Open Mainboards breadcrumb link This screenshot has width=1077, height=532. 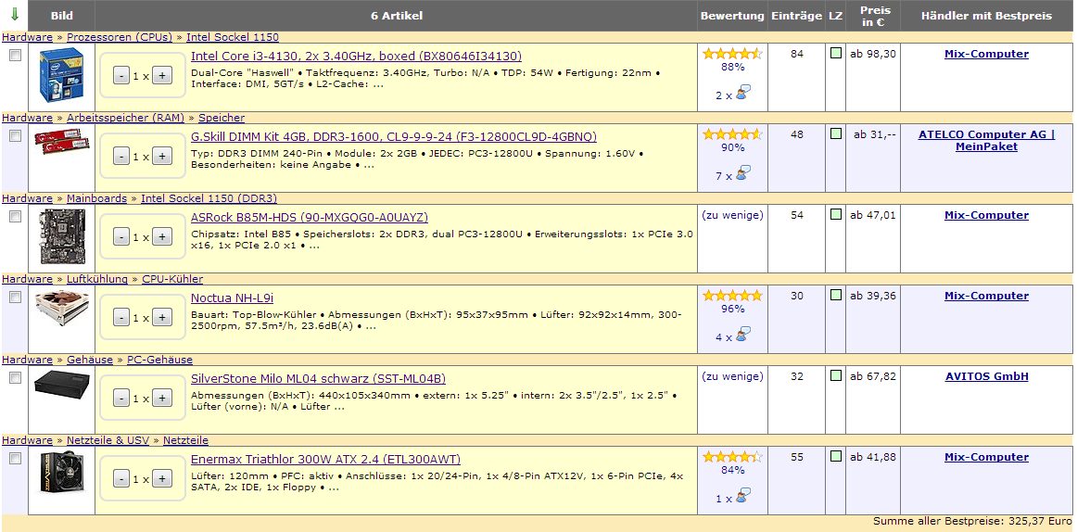tap(96, 198)
